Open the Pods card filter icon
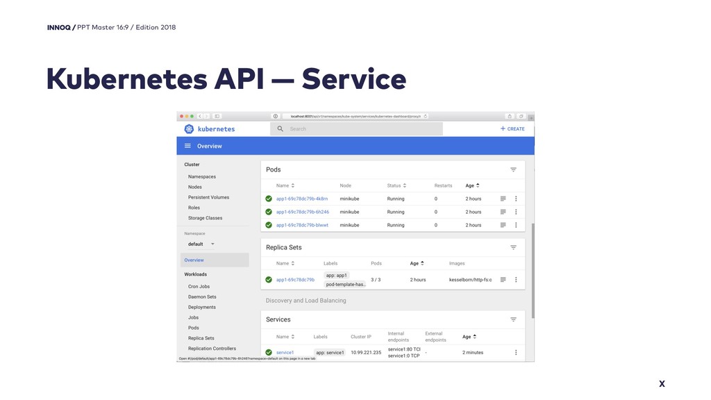 point(513,169)
